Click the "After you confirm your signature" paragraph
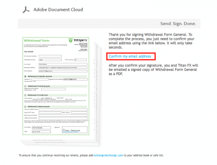Viewport: 217px width, 165px height. pyautogui.click(x=153, y=70)
